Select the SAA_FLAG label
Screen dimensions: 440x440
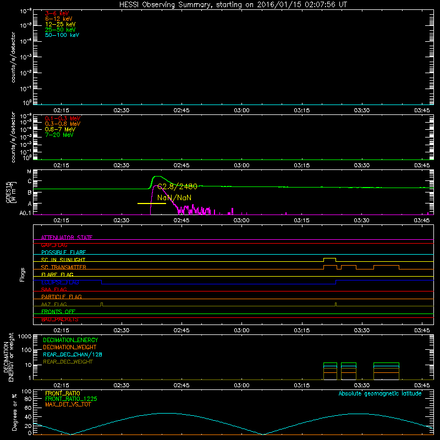(54, 289)
